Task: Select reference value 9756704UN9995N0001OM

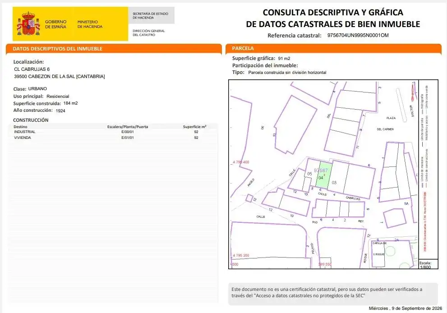Action: tap(358, 35)
